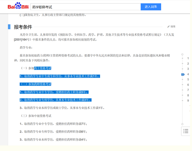Jump to catalog section 5 in side navigator
This screenshot has width=192, height=151.
tap(188, 79)
